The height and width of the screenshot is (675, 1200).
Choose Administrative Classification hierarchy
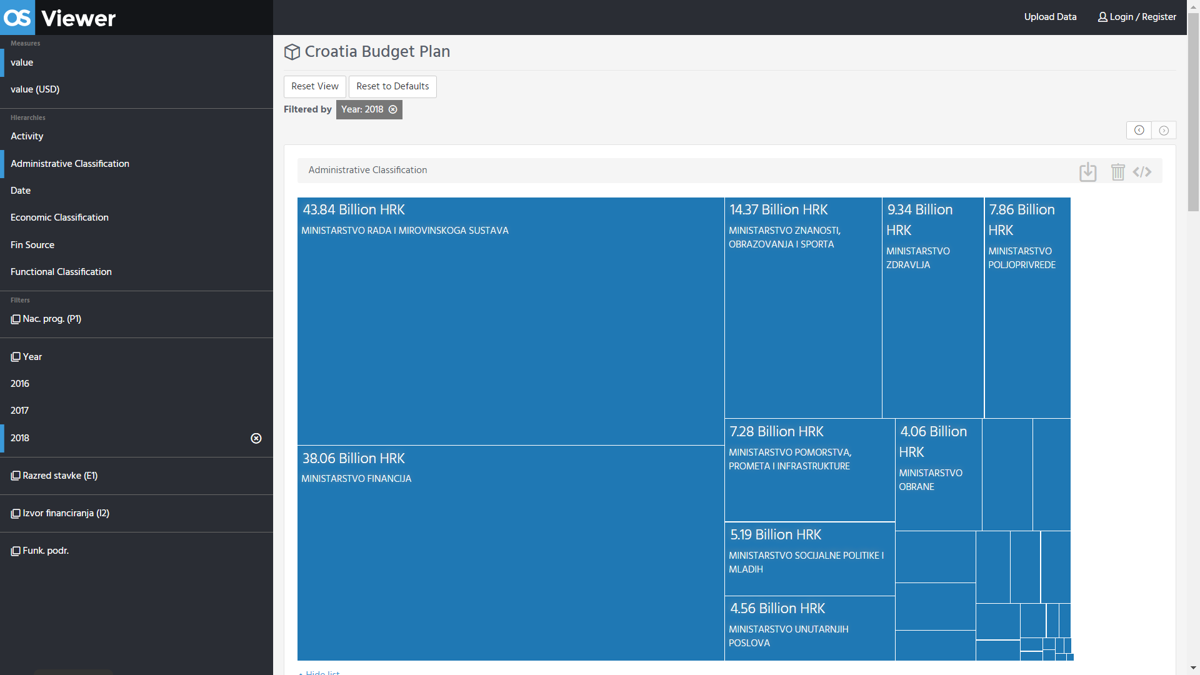tap(136, 164)
